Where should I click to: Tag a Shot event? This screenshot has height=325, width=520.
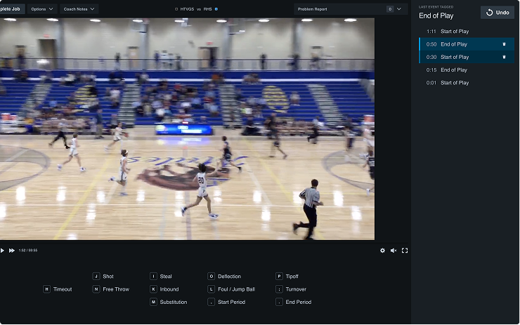pos(103,277)
